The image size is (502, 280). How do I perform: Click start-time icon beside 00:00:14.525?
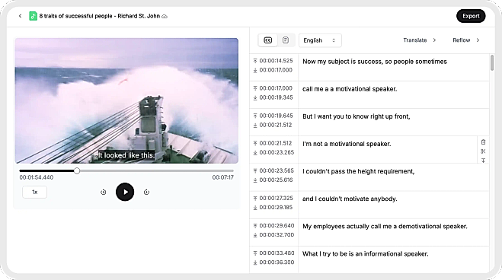[255, 61]
